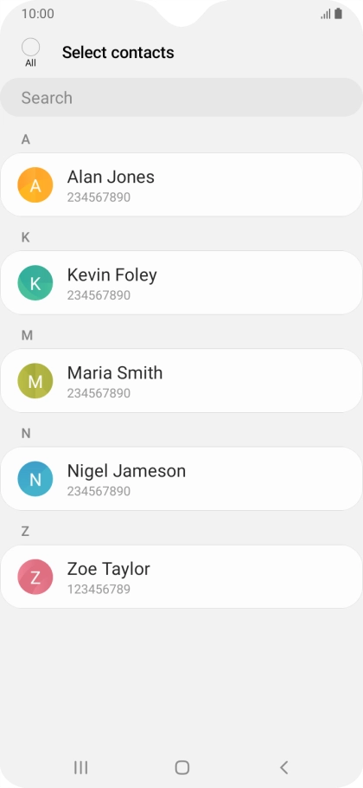363x788 pixels.
Task: Choose the Maria Smith contact name
Action: click(x=115, y=373)
